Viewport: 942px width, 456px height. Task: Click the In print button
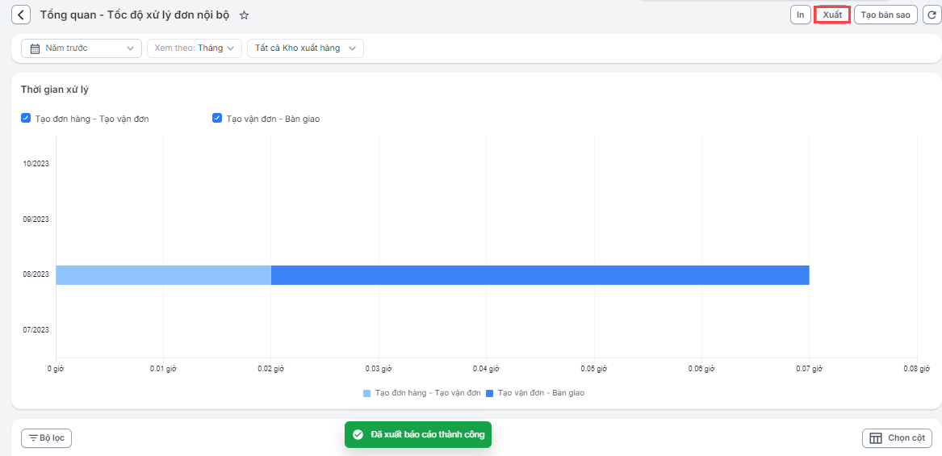[x=800, y=15]
